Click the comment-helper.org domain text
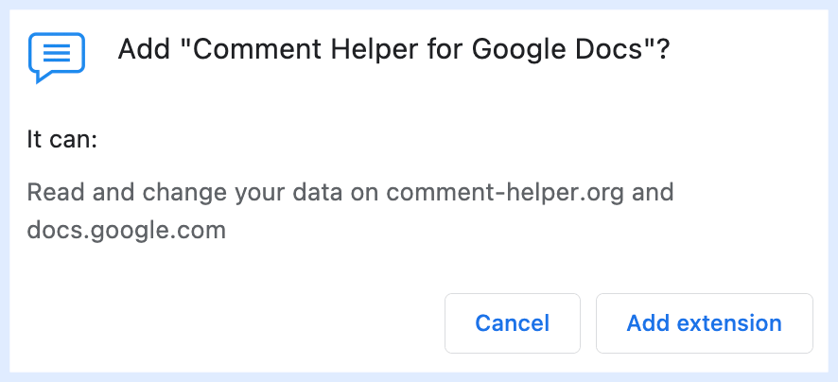Viewport: 838px width, 382px height. coord(505,192)
